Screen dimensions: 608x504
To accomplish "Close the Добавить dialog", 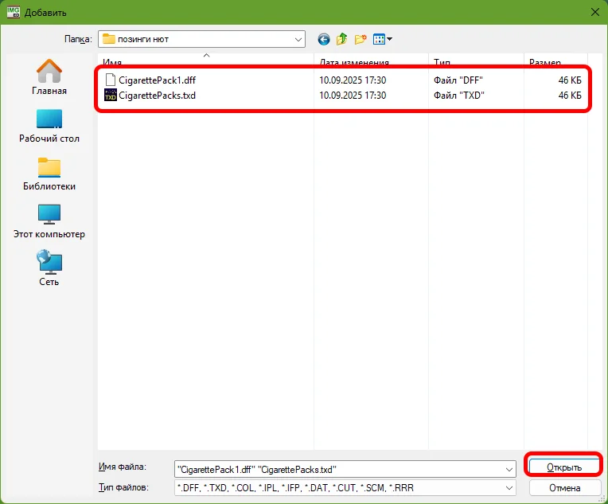I will (x=595, y=12).
